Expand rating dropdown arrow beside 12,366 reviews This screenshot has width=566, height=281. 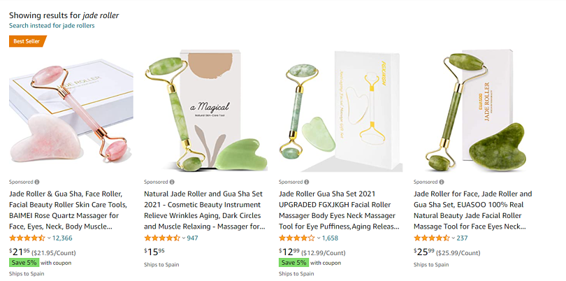[x=49, y=238]
